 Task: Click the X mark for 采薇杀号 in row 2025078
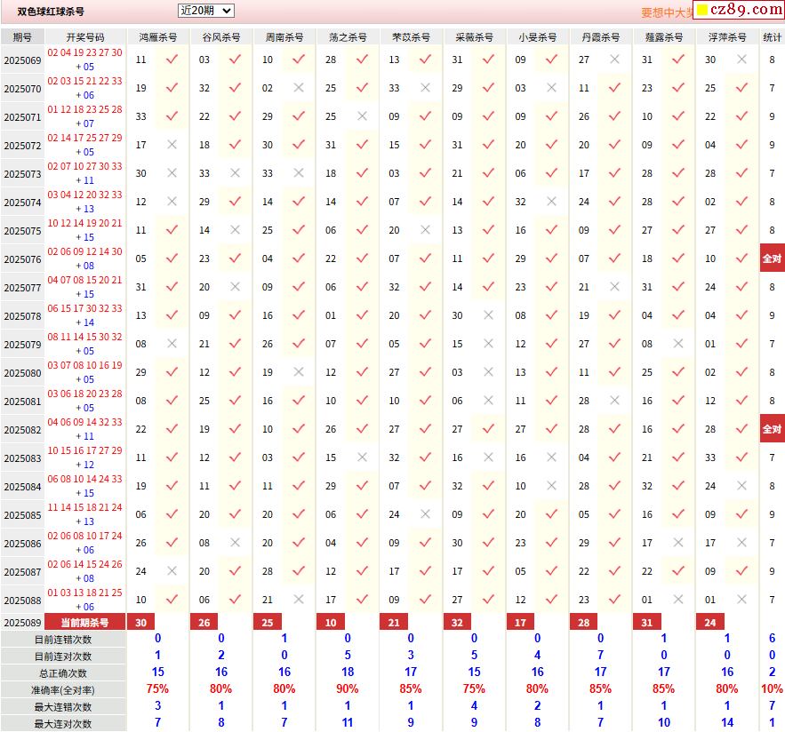click(x=488, y=314)
